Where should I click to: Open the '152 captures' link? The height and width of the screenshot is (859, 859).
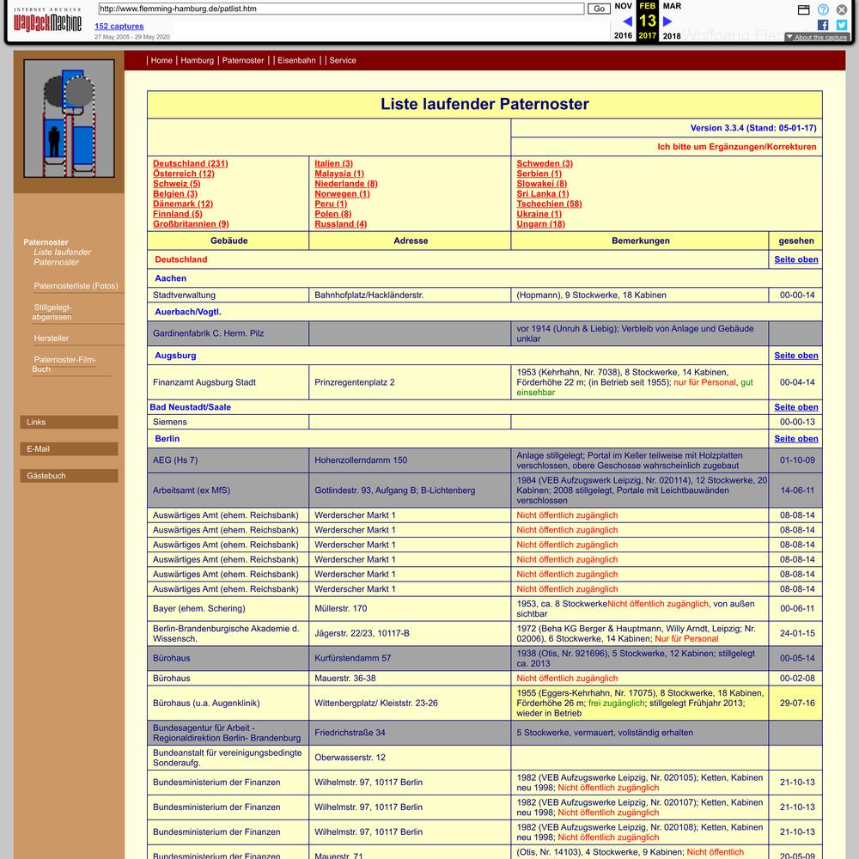[x=119, y=26]
